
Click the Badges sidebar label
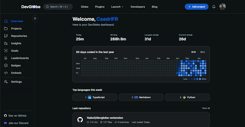point(16,65)
